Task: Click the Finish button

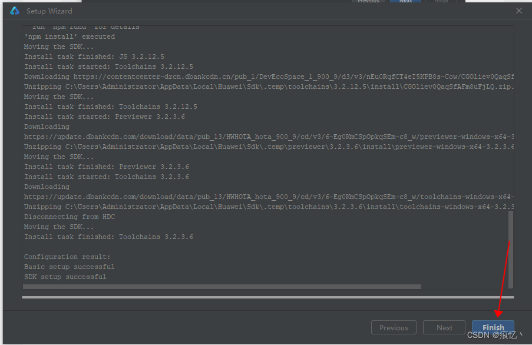Action: (493, 327)
